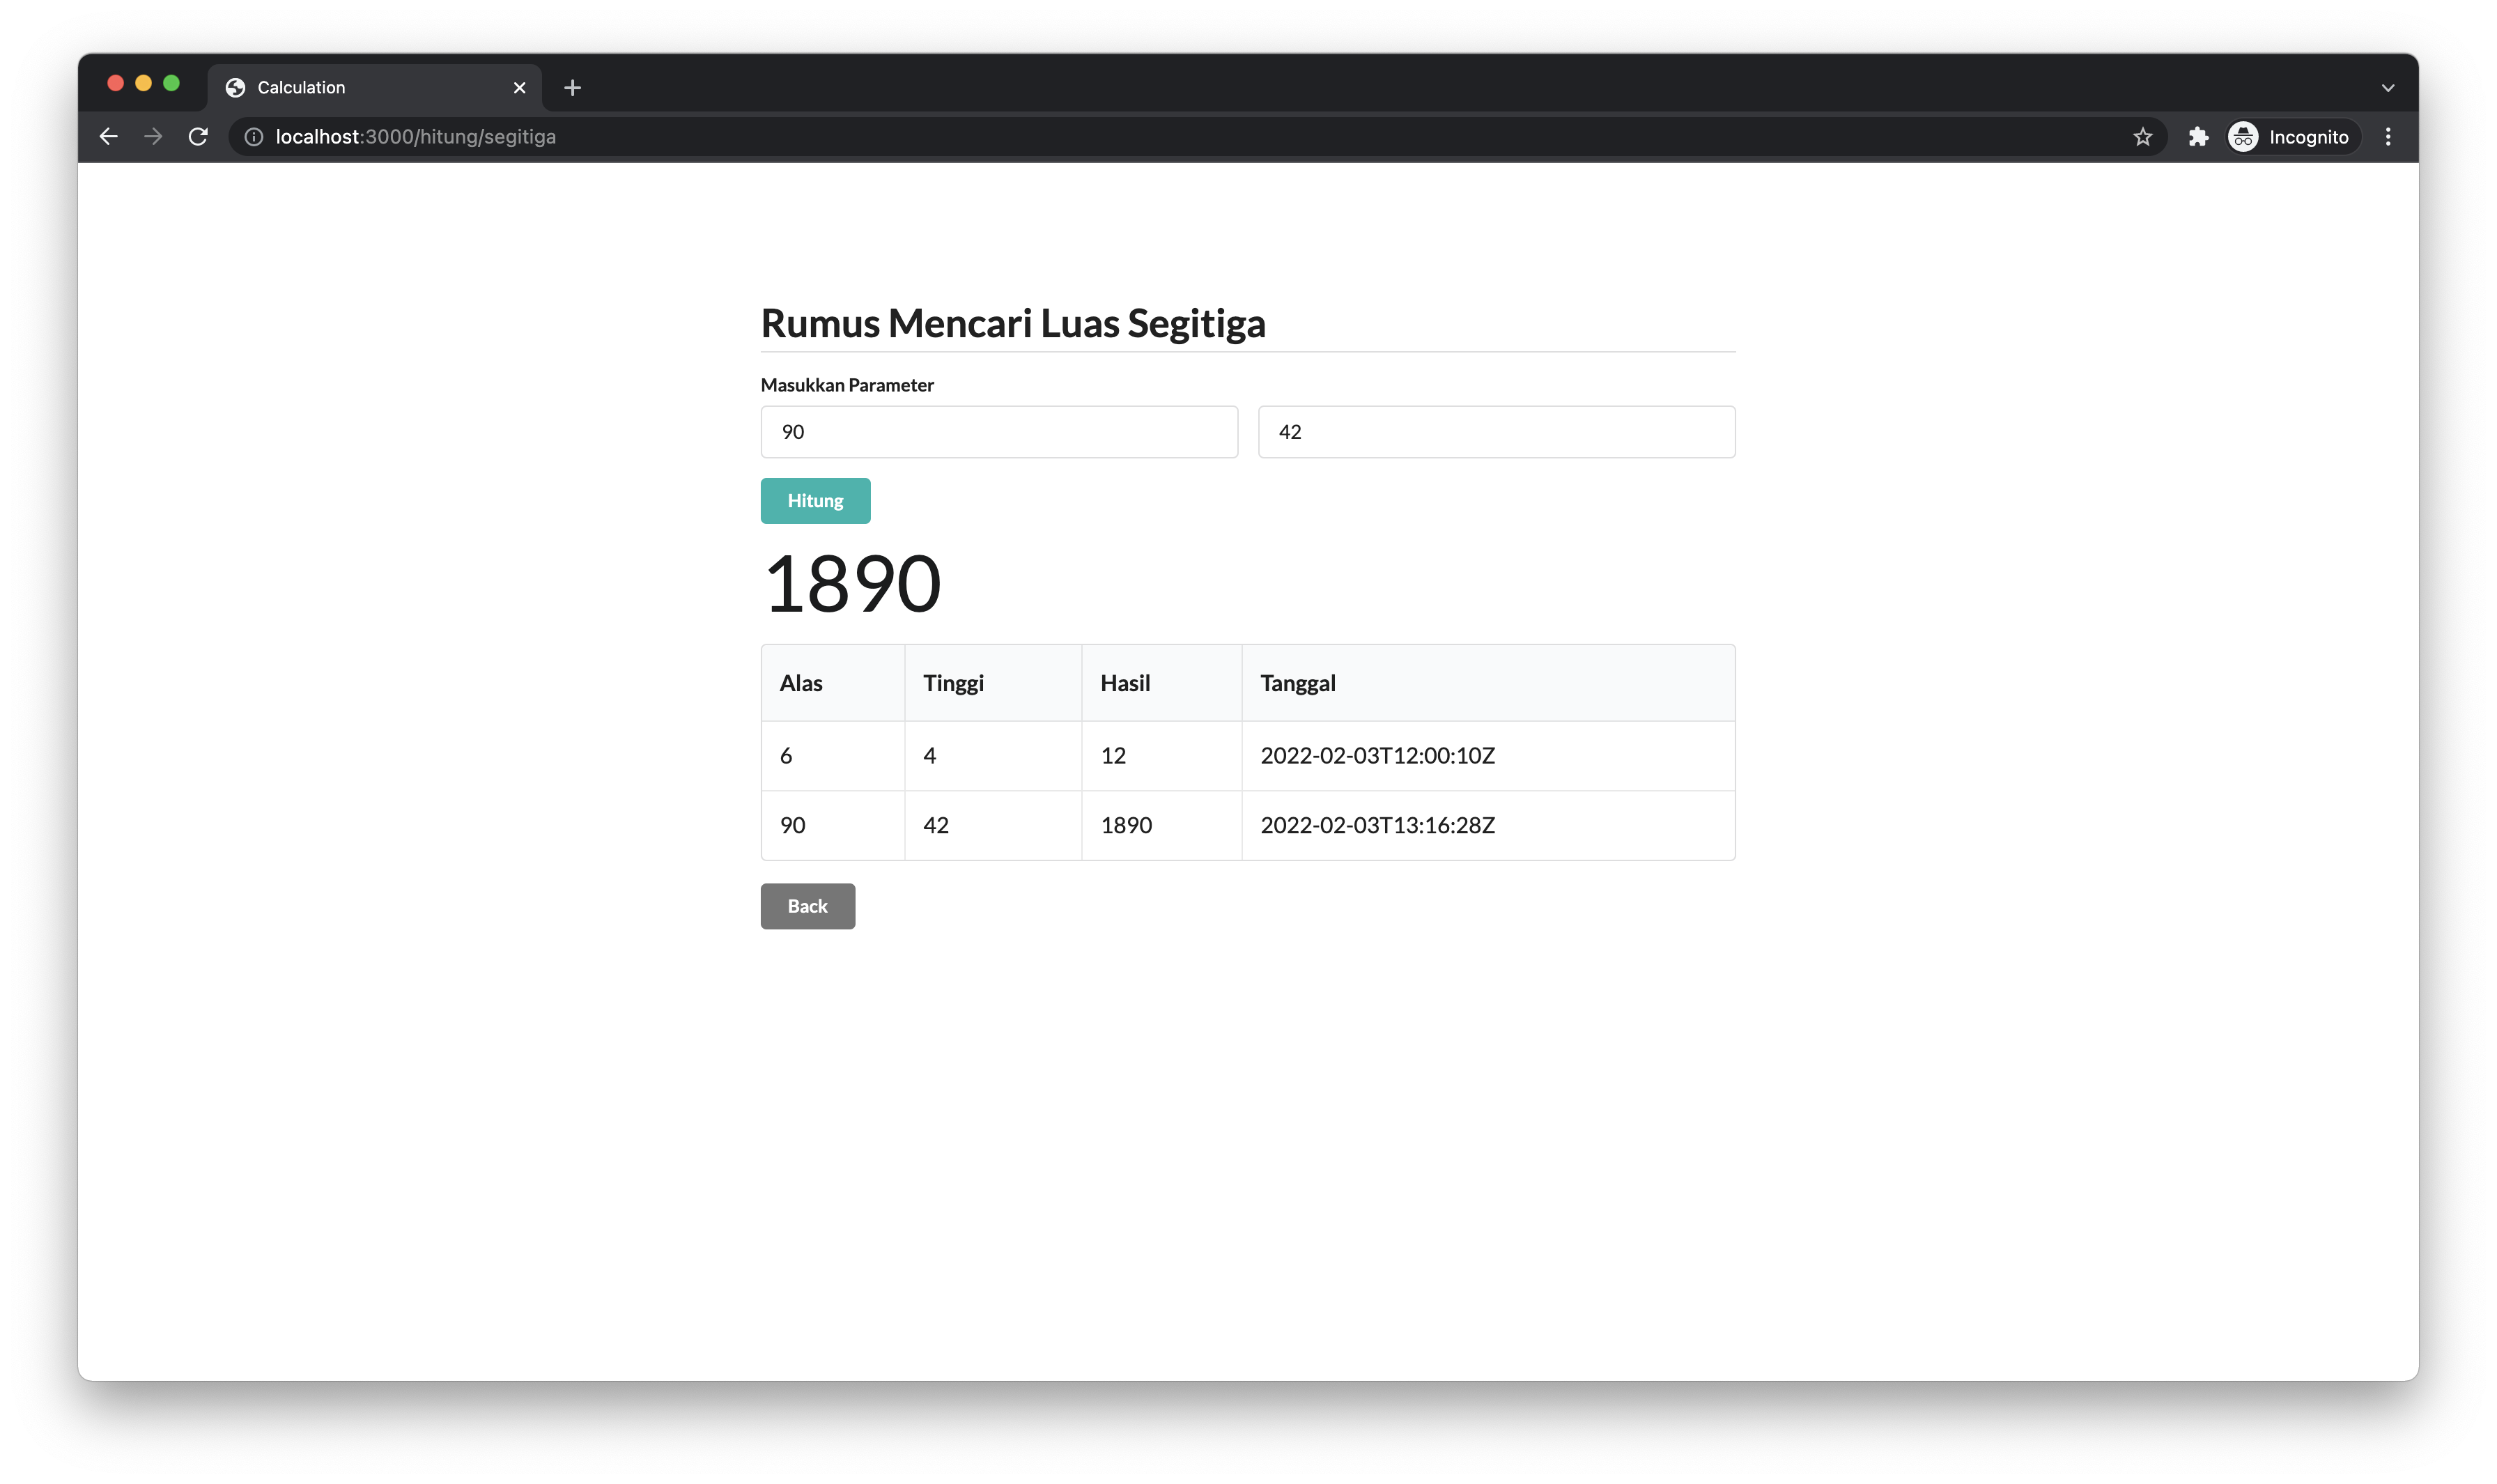Viewport: 2497px width, 1484px height.
Task: Select the Calculation tab
Action: tap(375, 88)
